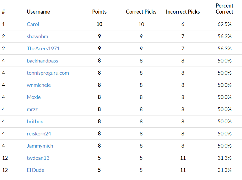
Task: View reiskorn24's profile
Action: [39, 134]
